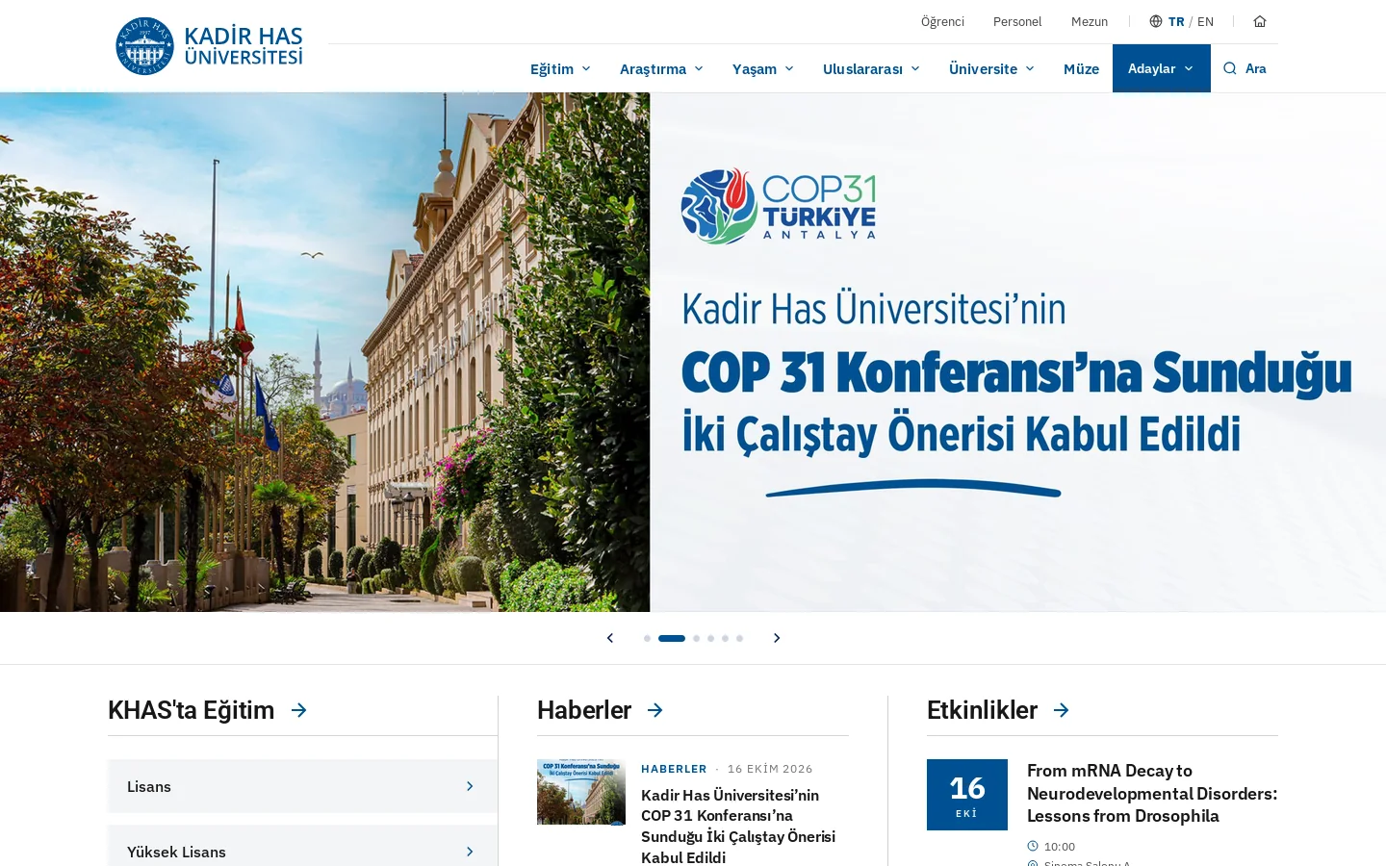
Task: Expand the Uluslararası menu
Action: coord(871,68)
